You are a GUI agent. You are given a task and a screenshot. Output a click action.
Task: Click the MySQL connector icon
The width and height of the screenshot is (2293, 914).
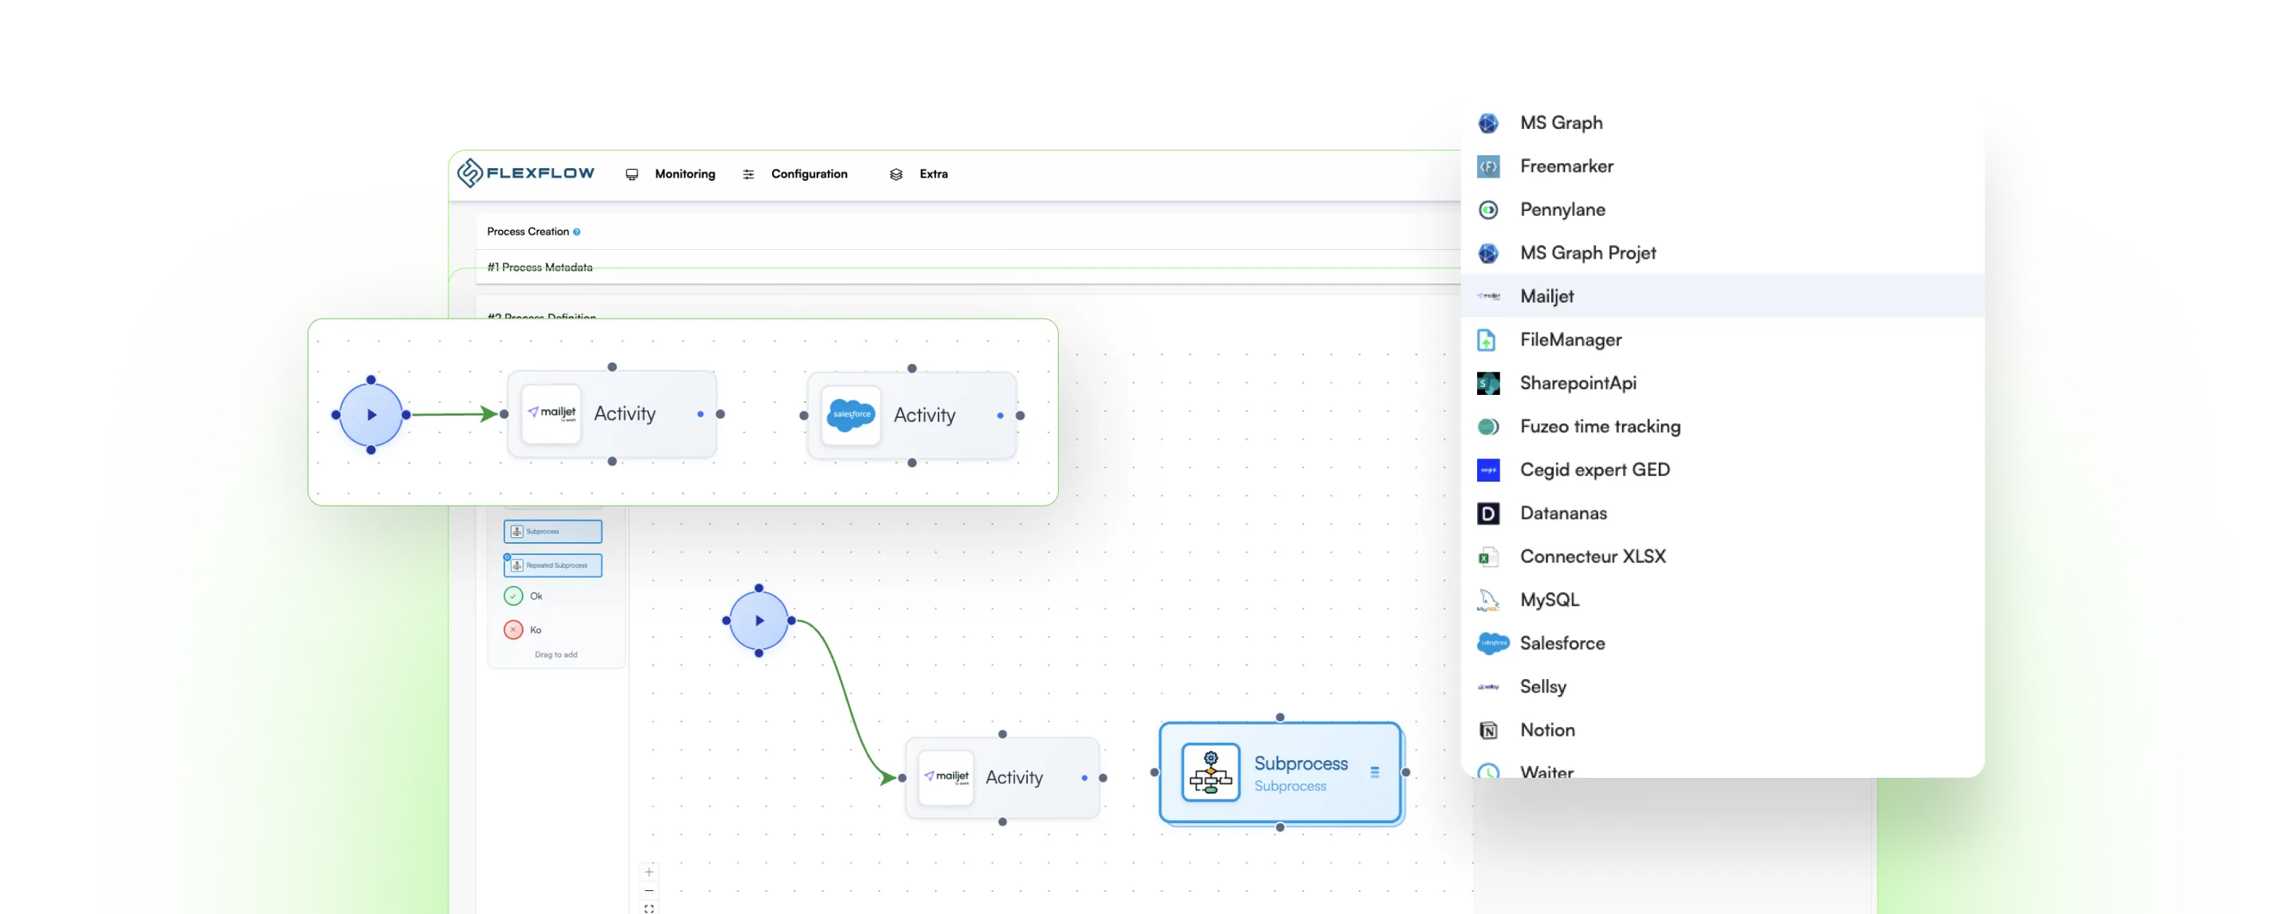(x=1488, y=600)
